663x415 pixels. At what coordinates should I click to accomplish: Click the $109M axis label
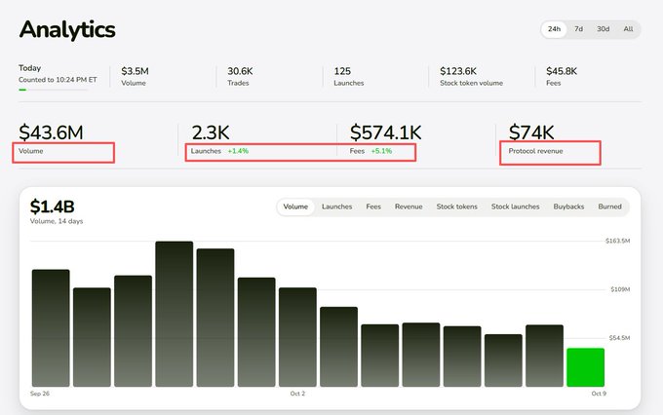(620, 289)
